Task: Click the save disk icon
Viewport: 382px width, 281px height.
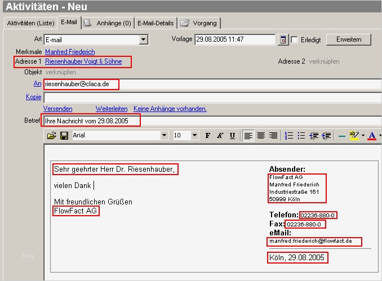Action: tap(64, 135)
